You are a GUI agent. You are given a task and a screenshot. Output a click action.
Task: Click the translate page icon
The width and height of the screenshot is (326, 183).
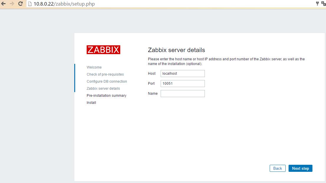coord(324,4)
